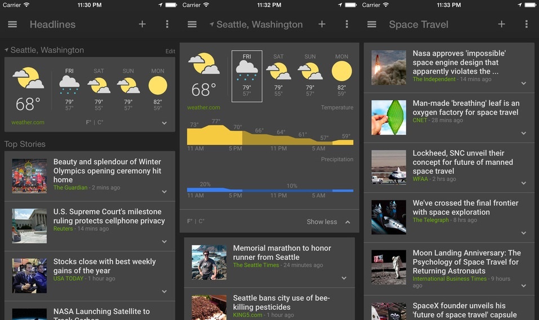Open the hamburger menu beside Headlines
Screen dimensions: 539x320
pyautogui.click(x=12, y=24)
